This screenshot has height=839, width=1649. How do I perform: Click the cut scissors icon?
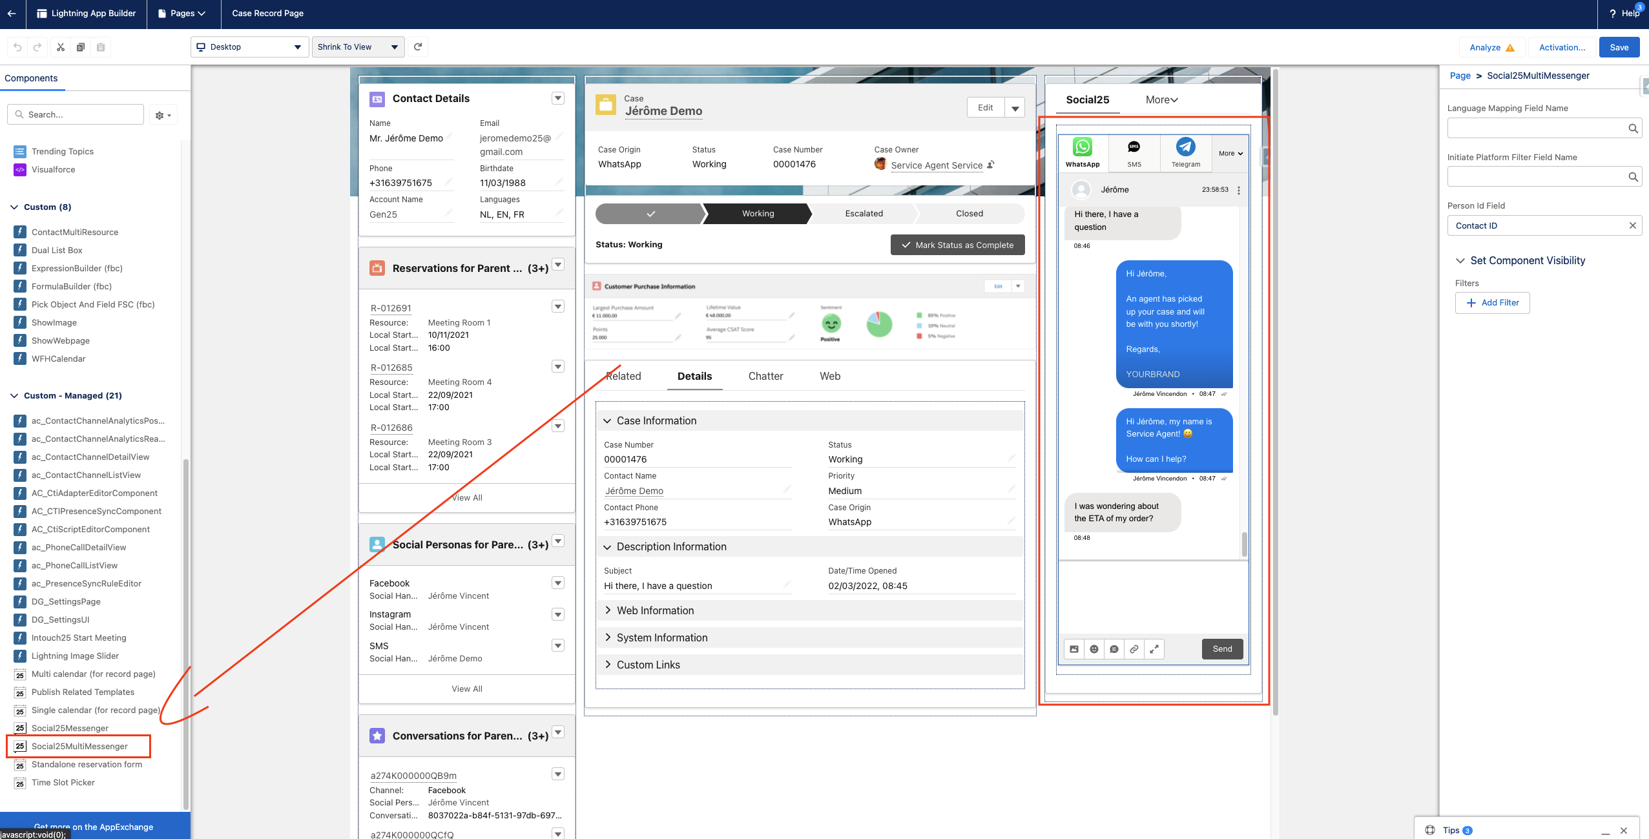coord(60,47)
